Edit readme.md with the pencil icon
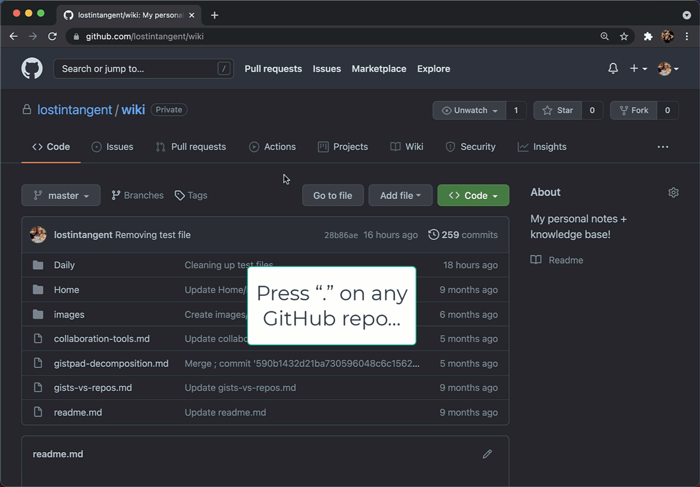Screen dimensions: 700x487 point(487,454)
